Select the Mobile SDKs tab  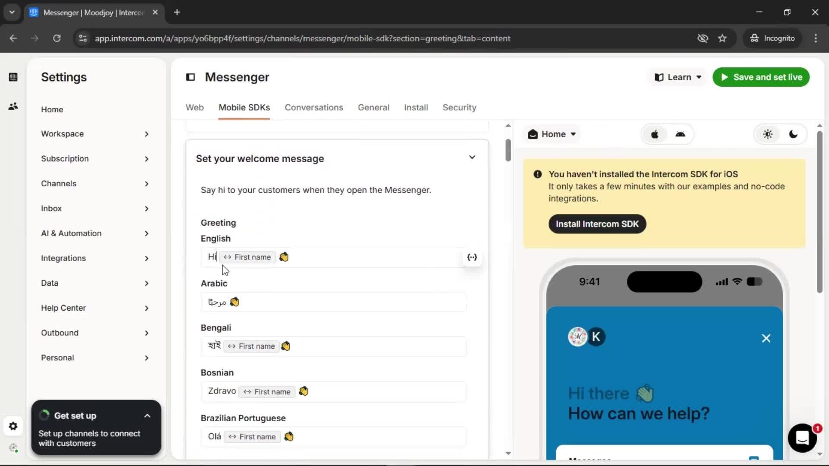[244, 107]
